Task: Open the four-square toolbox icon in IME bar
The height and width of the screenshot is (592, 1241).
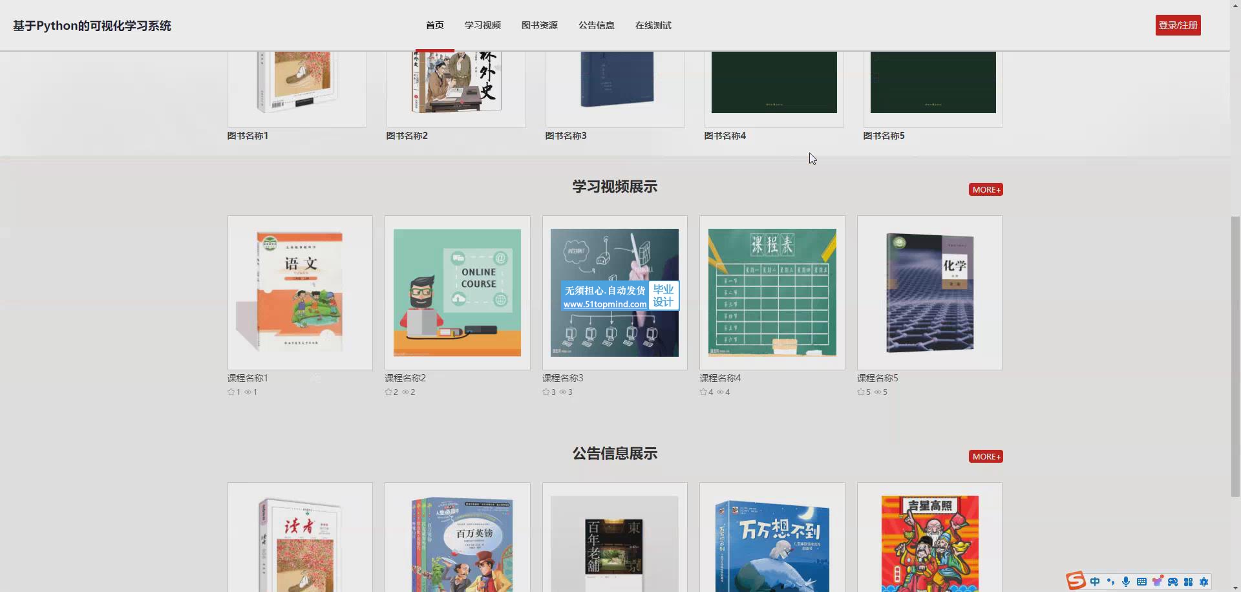Action: tap(1188, 582)
